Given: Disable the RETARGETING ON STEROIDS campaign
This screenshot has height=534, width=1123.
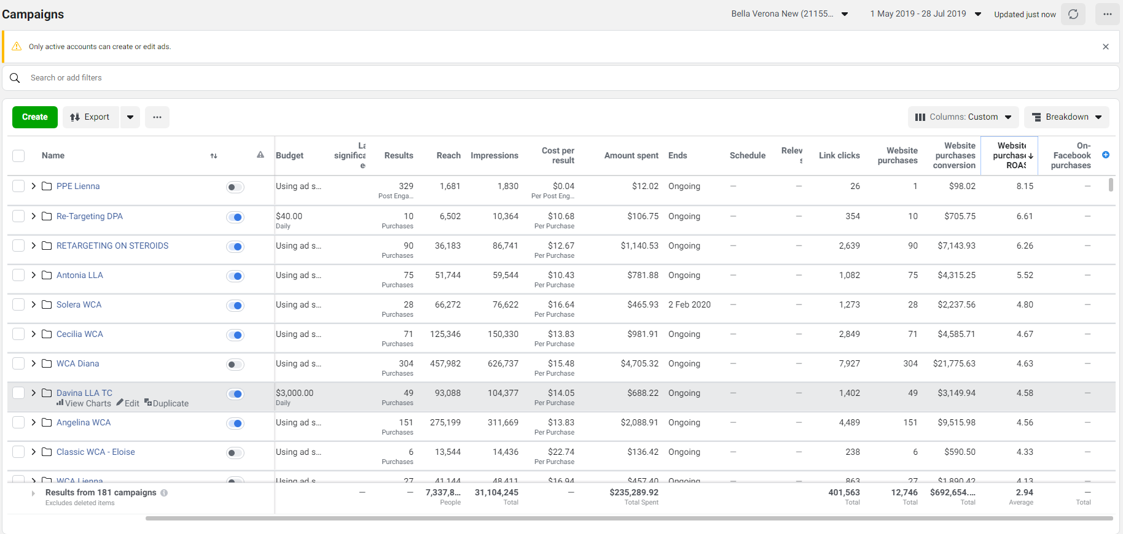Looking at the screenshot, I should [235, 246].
